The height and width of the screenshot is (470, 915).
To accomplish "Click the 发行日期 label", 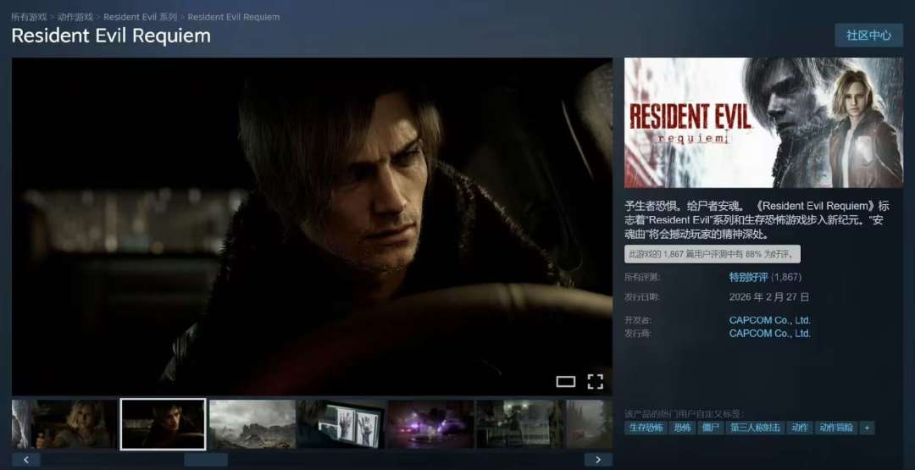I will (642, 296).
